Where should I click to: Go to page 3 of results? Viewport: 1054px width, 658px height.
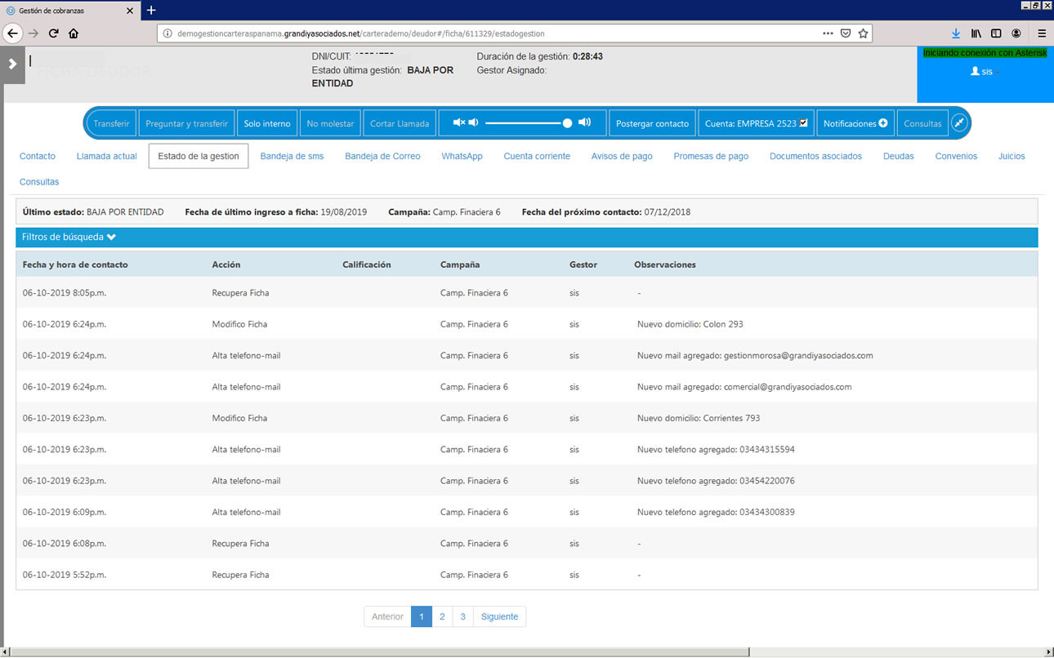point(462,616)
